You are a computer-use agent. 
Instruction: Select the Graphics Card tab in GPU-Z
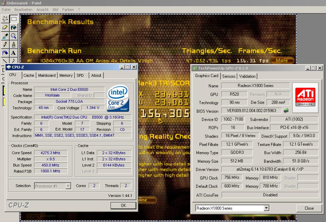(207, 76)
